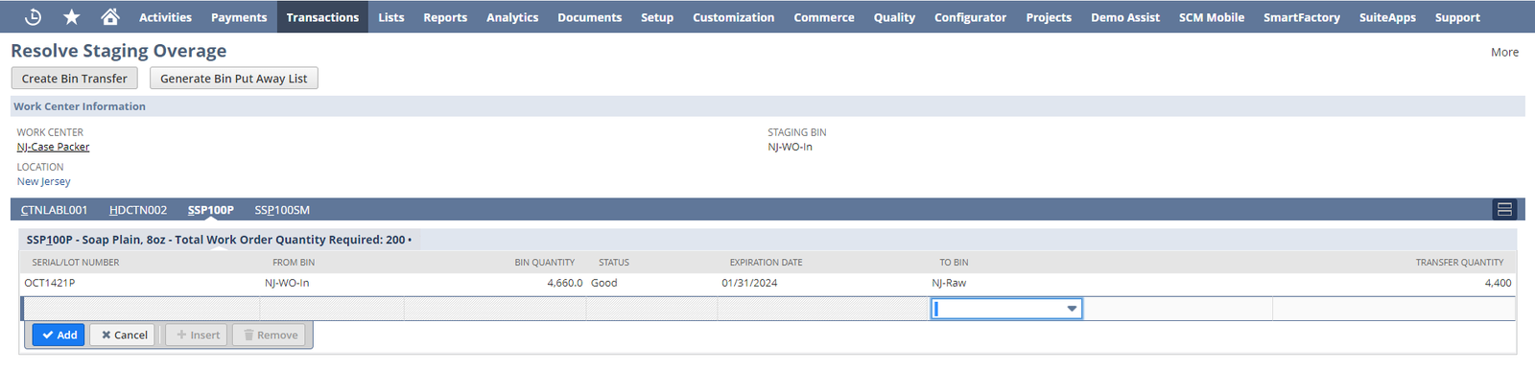Click the Insert line button

(198, 335)
